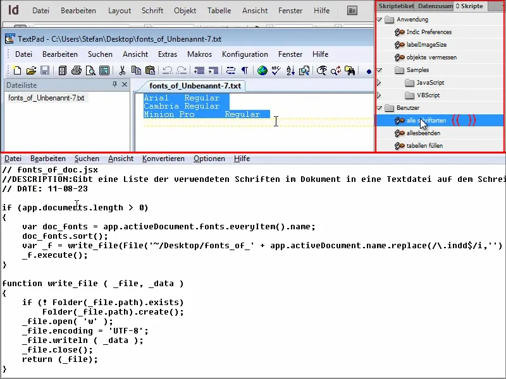Open InDesign Schrift menu
The width and height of the screenshot is (506, 379).
152,11
